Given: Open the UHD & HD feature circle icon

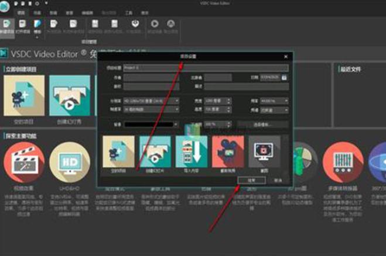Looking at the screenshot, I should pos(70,162).
